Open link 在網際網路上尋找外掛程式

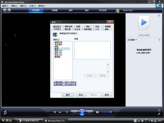(65, 82)
